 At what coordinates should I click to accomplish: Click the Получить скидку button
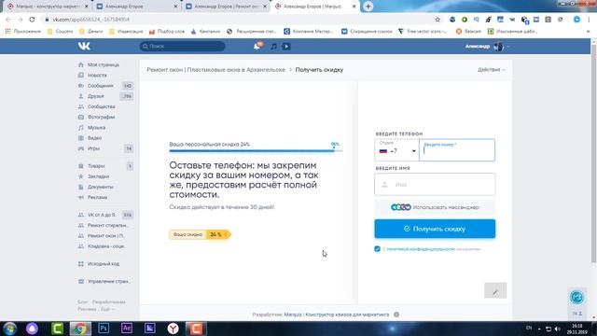[x=435, y=229]
